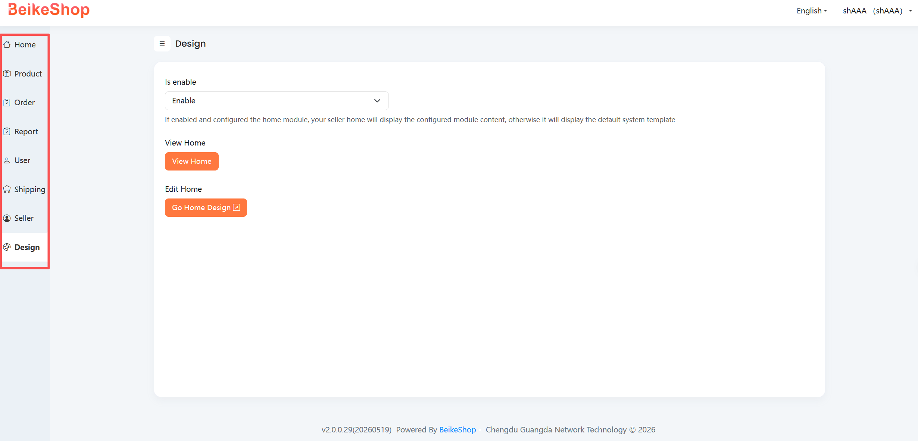Screen dimensions: 918x441
Task: Open the Is enable dropdown
Action: pos(277,101)
